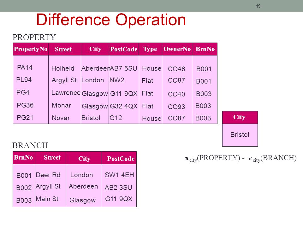The width and height of the screenshot is (303, 227).
Task: Click Flat in the PG4 row
Action: 147,93
